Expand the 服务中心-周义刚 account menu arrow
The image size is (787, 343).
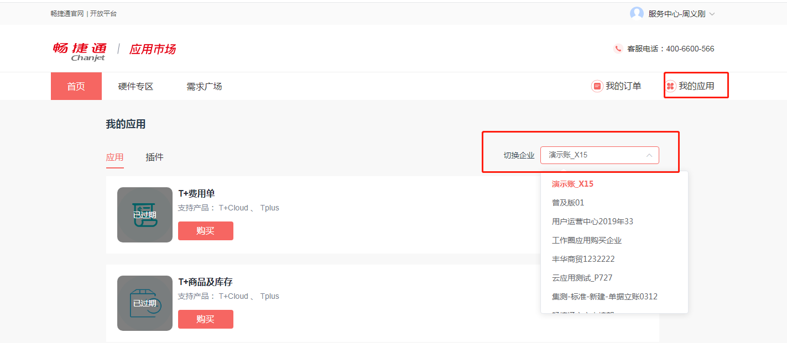pyautogui.click(x=712, y=14)
